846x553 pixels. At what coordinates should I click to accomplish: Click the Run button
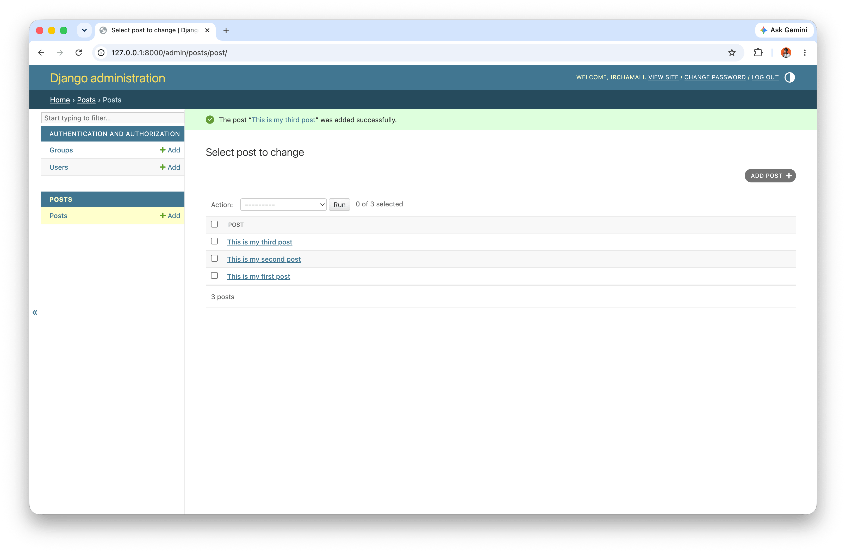(339, 205)
